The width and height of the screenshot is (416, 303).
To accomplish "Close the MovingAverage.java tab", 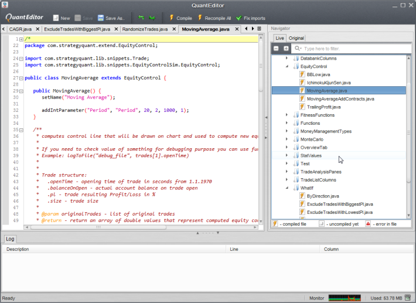I will [237, 29].
